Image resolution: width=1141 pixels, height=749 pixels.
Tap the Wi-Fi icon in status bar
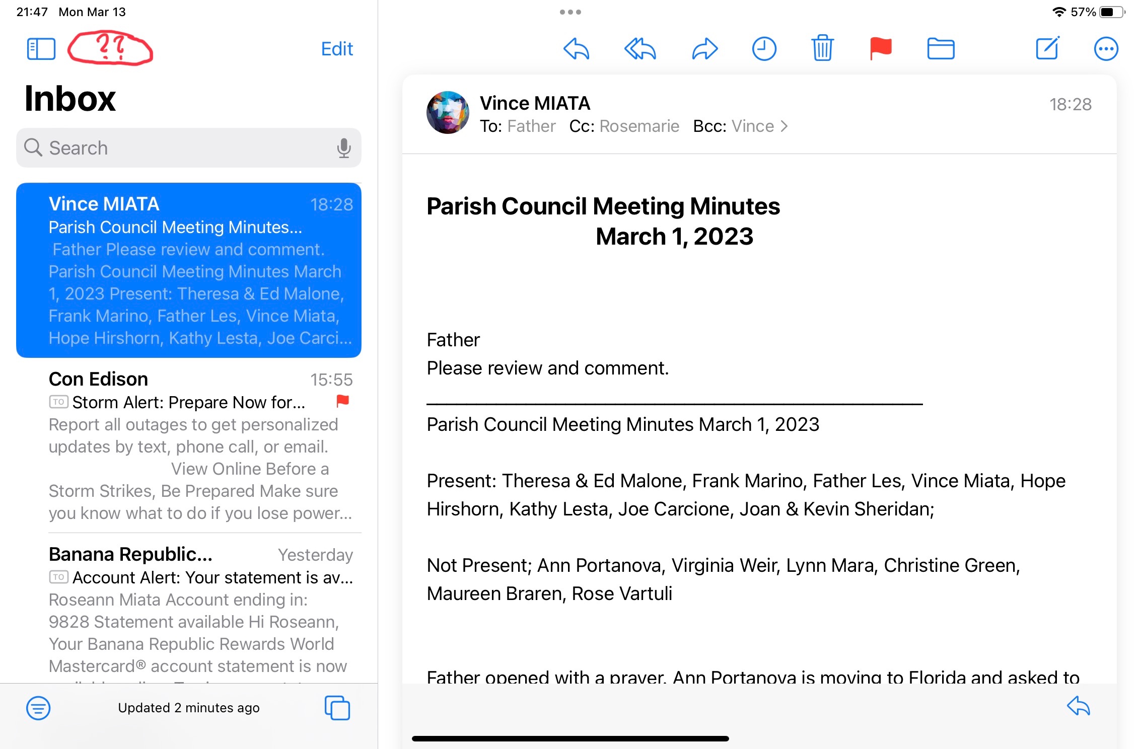point(1059,12)
